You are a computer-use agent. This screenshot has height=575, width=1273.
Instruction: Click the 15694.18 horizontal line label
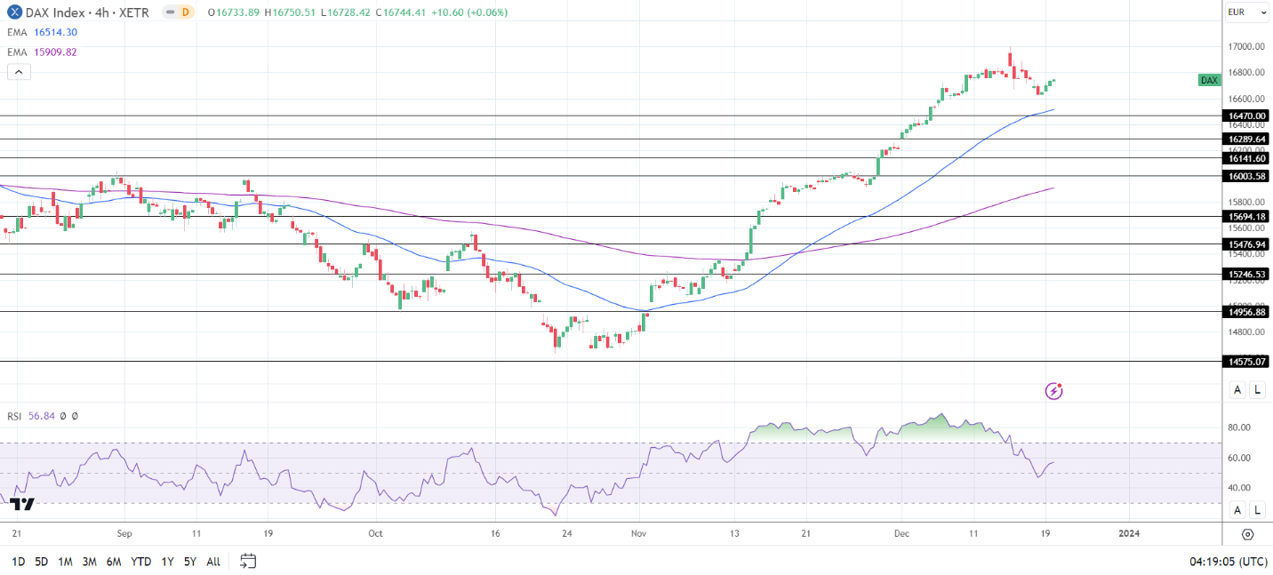1247,216
